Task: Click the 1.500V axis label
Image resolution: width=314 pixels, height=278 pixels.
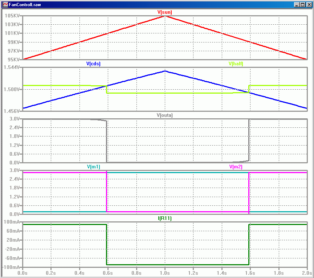Action: pos(11,89)
